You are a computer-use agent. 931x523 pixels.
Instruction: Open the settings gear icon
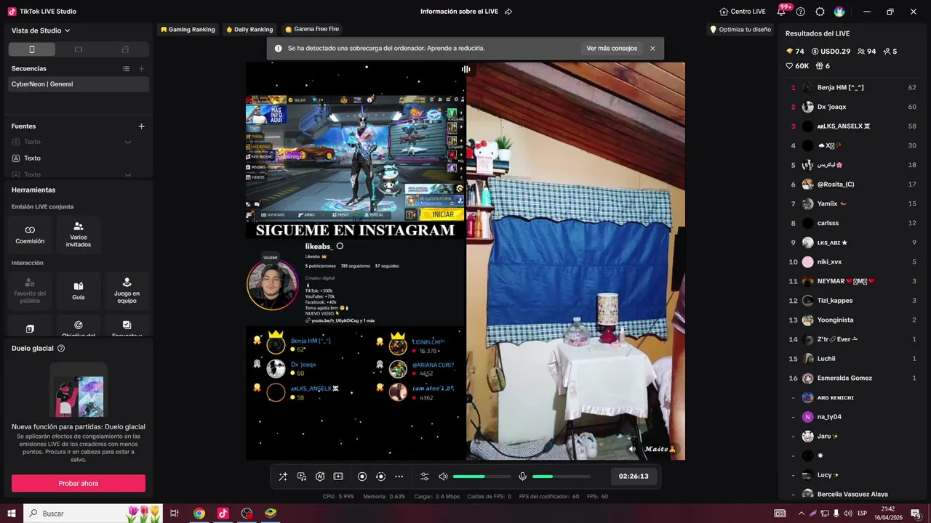pyautogui.click(x=820, y=12)
